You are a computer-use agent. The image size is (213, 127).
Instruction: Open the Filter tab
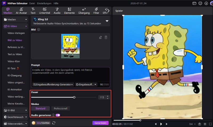[96, 11]
